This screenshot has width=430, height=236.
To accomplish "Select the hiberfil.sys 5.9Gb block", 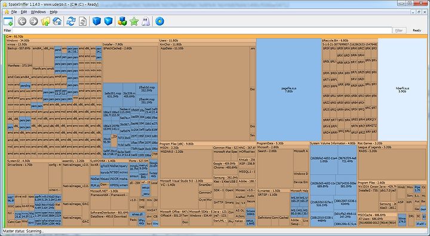I will 403,90.
